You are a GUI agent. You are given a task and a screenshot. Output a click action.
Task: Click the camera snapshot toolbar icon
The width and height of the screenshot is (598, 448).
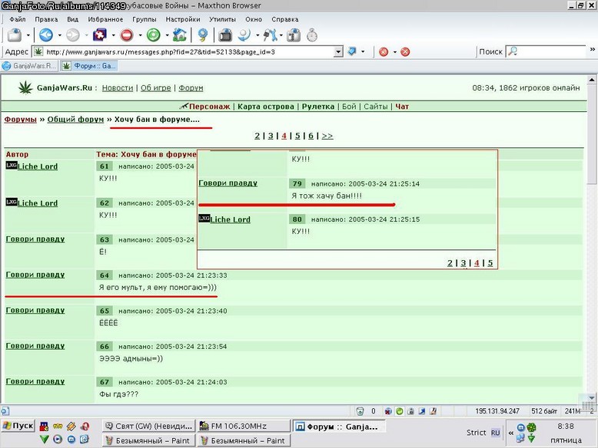point(225,35)
